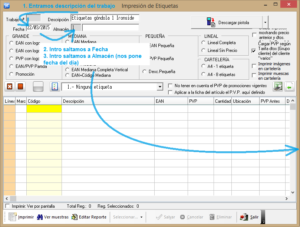Click the Descargar pistola button
The image size is (300, 227).
coord(227,22)
